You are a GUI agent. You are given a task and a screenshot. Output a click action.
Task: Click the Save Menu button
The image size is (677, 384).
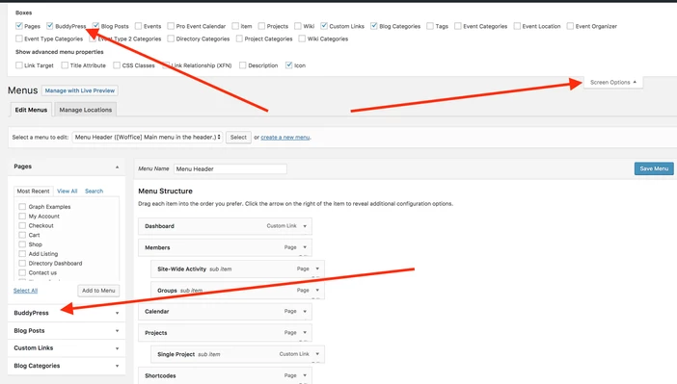654,168
